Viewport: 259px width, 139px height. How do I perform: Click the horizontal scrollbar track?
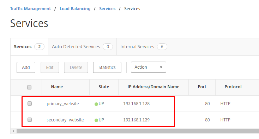[x=138, y=131]
